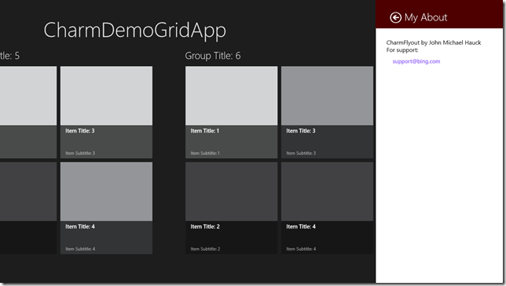Click Item Subtitle: 4 text in Group 6
Screen dimensions: 506x286
(301, 249)
